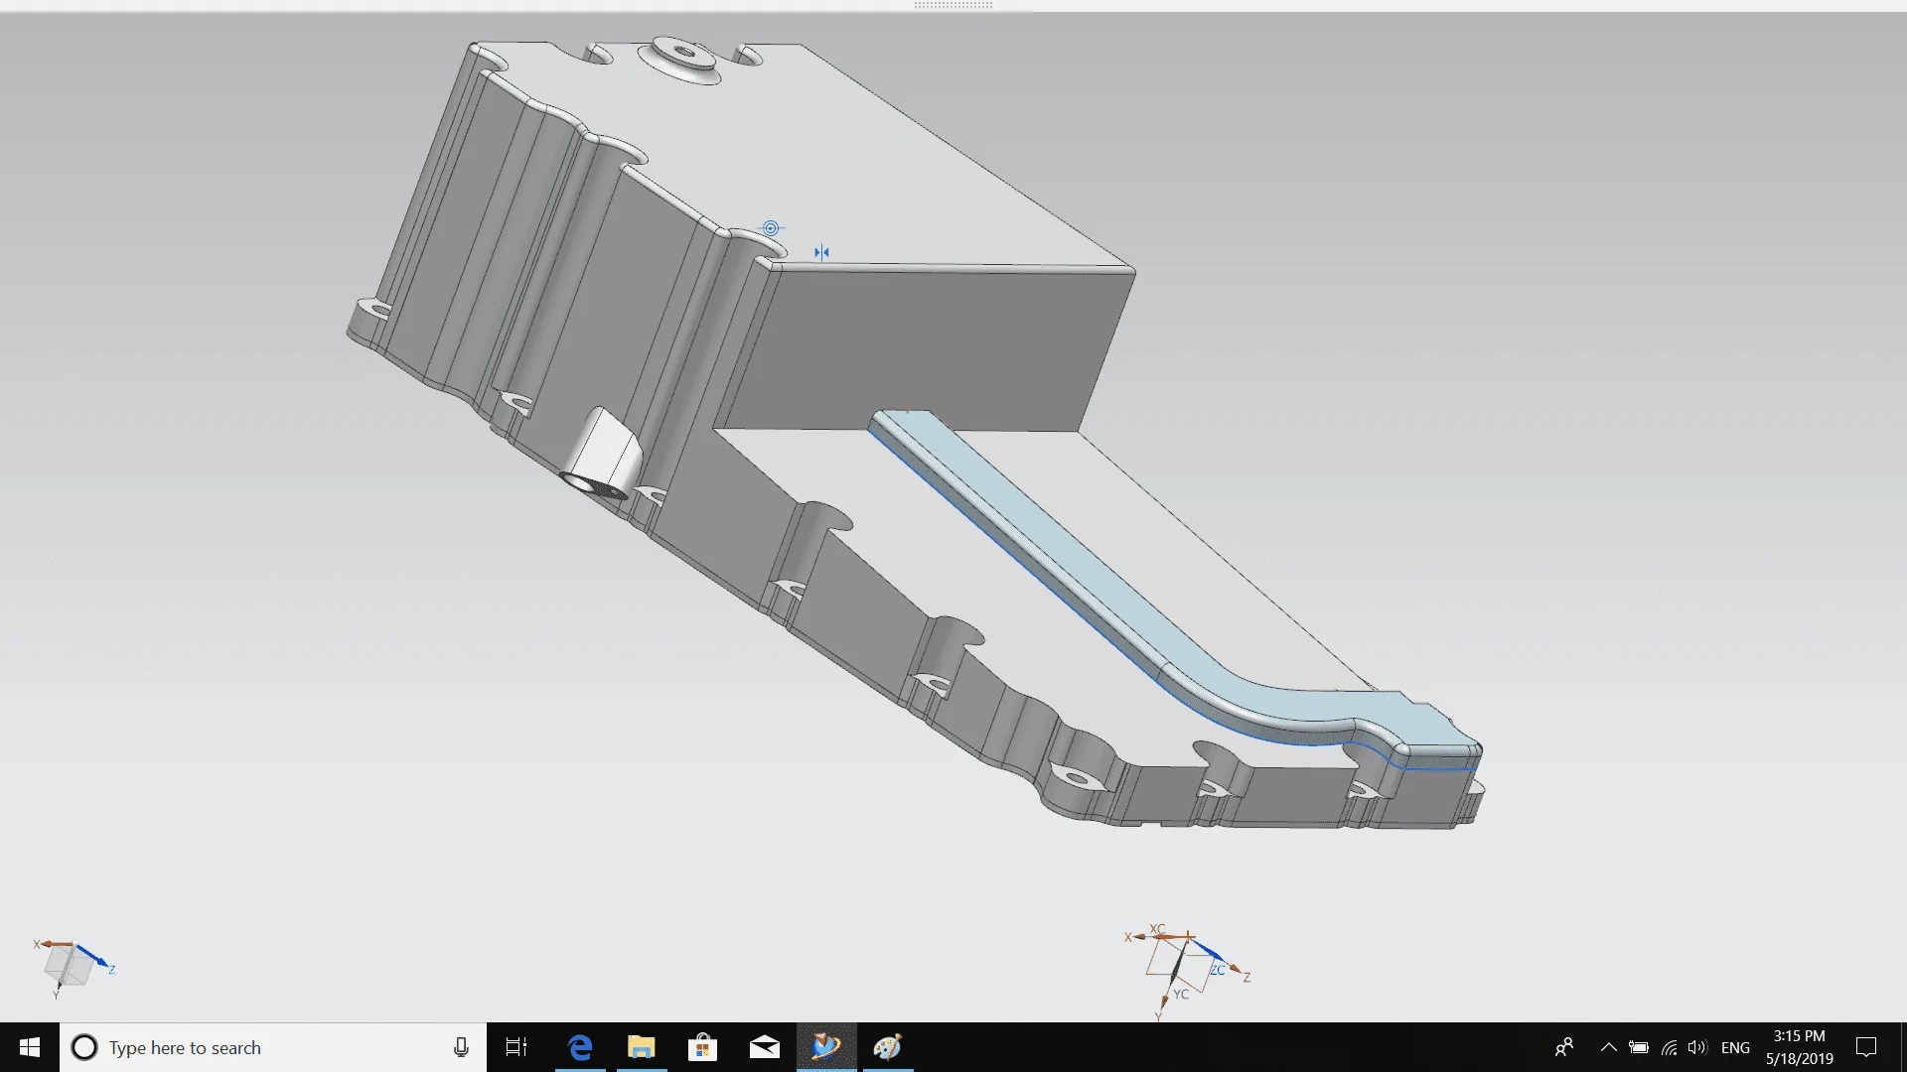Activate the Cortana microphone for voice search

[x=460, y=1047]
